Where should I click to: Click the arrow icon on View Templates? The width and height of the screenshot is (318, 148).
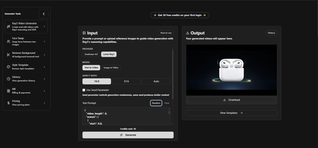[x=242, y=113]
